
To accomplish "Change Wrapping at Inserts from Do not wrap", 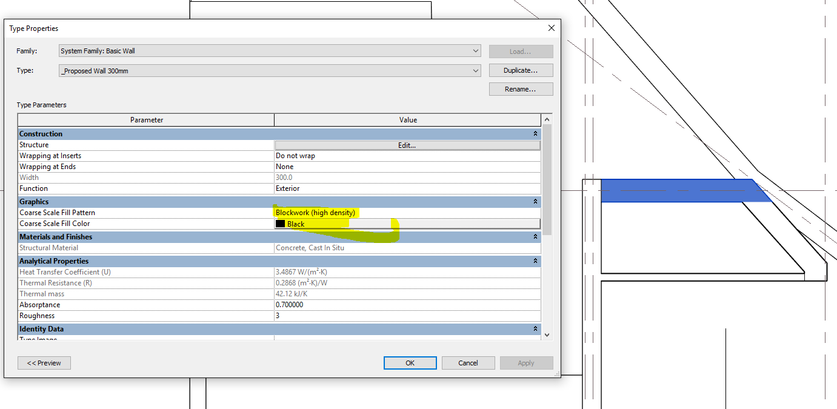I will point(407,155).
